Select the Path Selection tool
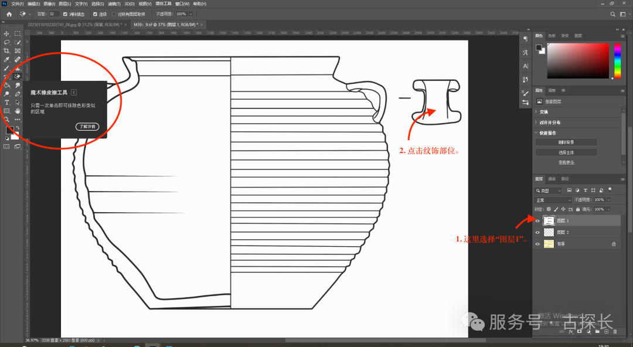This screenshot has height=347, width=633. 18,103
